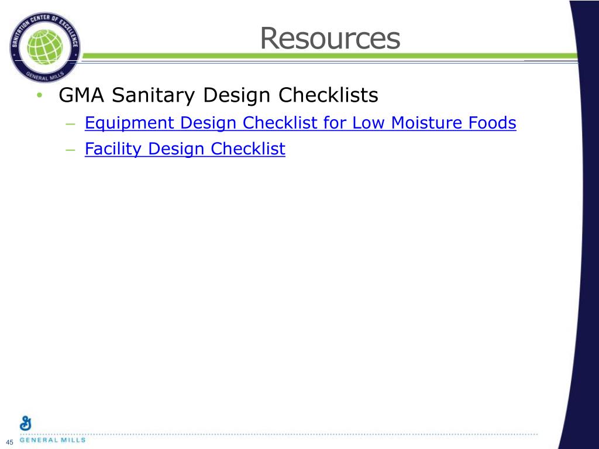Click the Sanitation Center of Excellence seal

click(45, 47)
